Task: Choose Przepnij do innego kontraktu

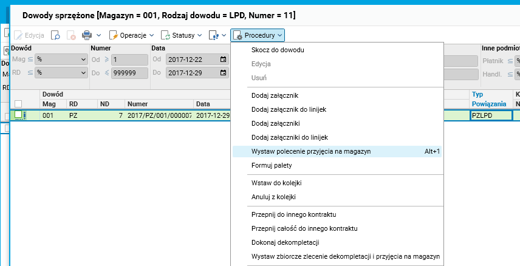Action: click(x=337, y=214)
